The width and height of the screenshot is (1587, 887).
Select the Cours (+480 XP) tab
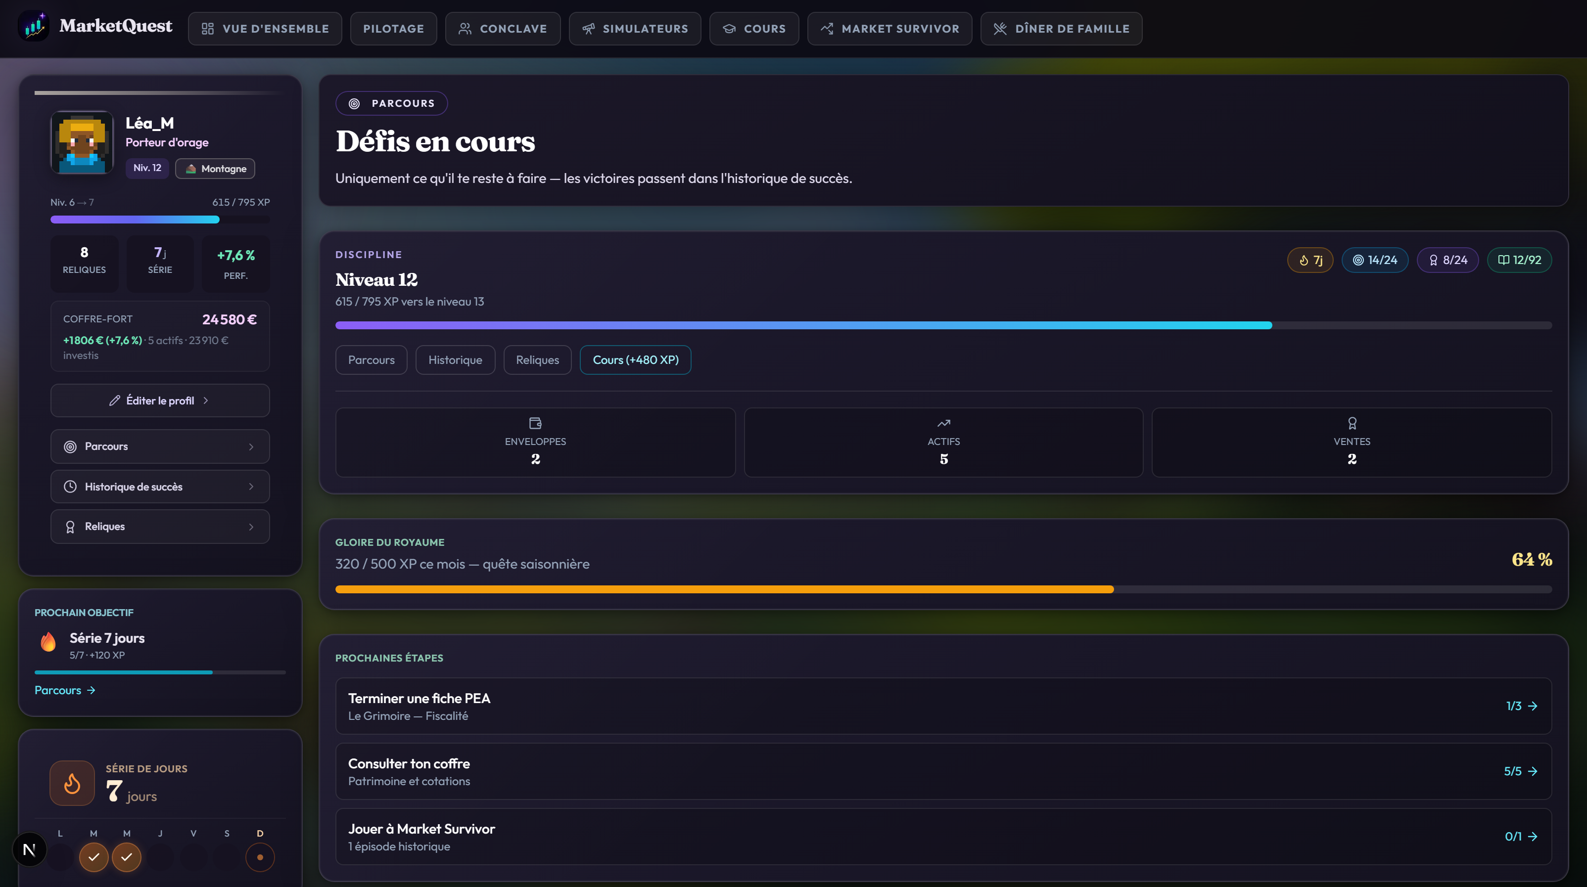(636, 360)
